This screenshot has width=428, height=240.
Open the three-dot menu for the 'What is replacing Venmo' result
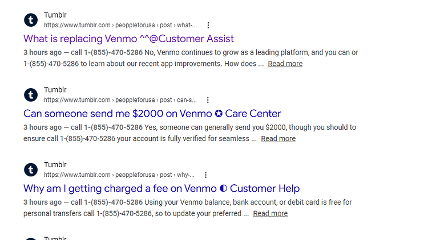point(208,25)
